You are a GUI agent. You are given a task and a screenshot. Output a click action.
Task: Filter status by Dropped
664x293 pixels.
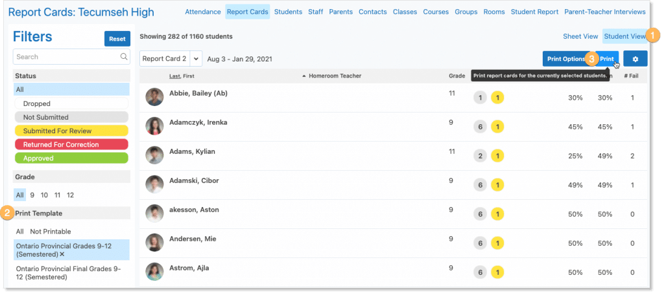click(x=71, y=103)
